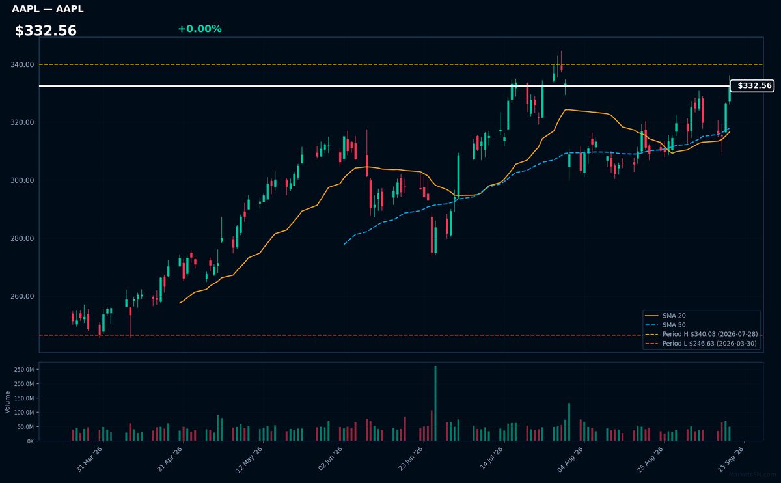Viewport: 781px width, 483px height.
Task: Click the Volume axis title
Action: 7,402
